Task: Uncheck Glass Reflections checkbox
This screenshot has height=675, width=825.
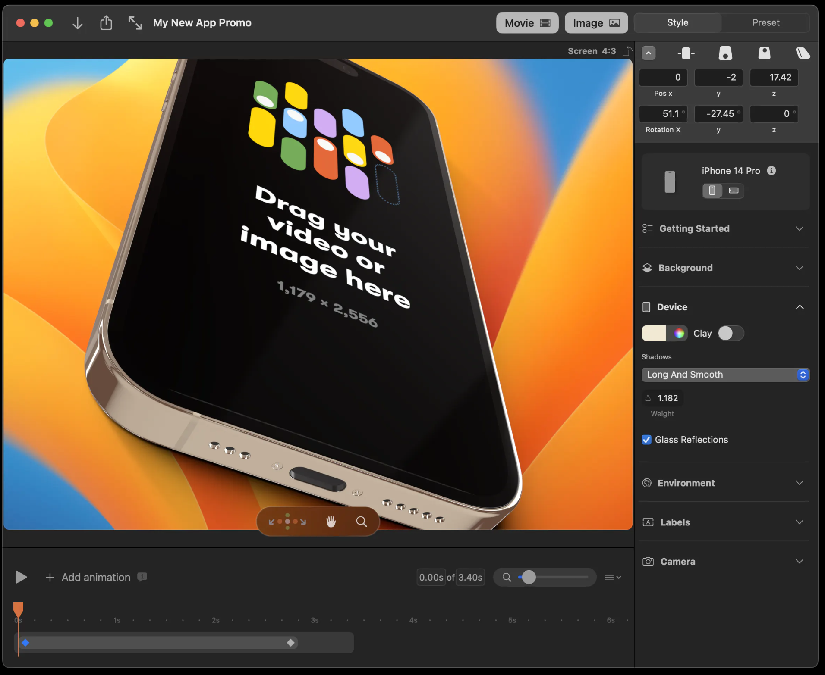Action: coord(646,440)
